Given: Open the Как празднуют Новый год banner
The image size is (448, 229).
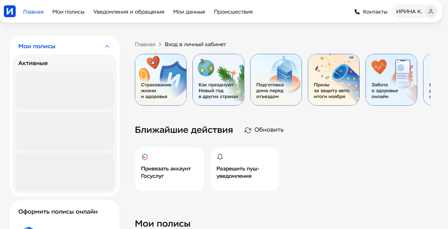Looking at the screenshot, I should pyautogui.click(x=218, y=79).
